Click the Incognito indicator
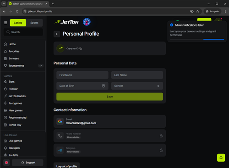The height and width of the screenshot is (168, 229). pos(213,11)
